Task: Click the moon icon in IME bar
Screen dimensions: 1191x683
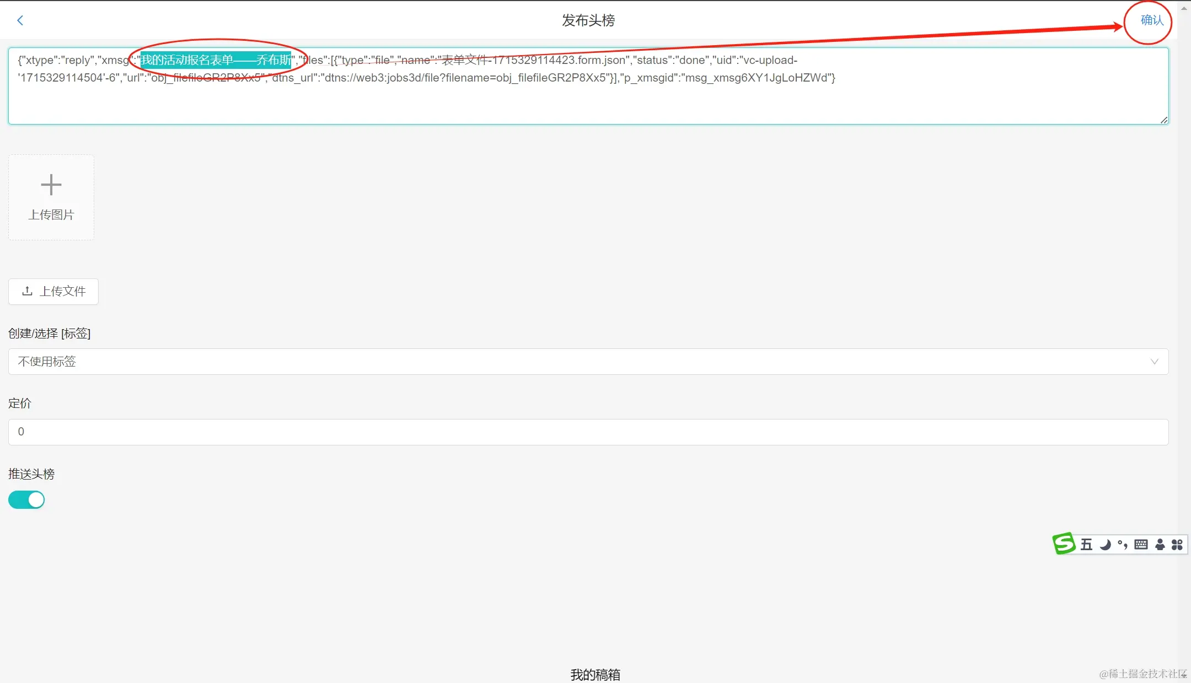Action: (1105, 545)
